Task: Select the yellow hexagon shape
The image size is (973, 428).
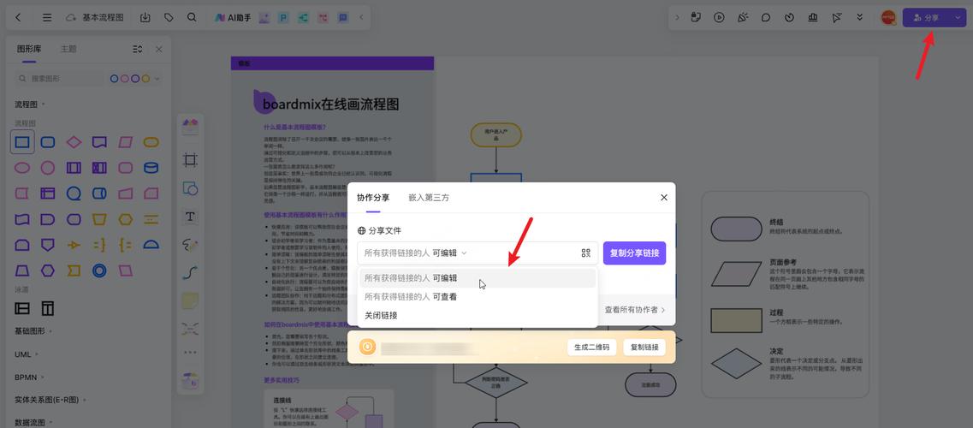Action: click(x=125, y=219)
